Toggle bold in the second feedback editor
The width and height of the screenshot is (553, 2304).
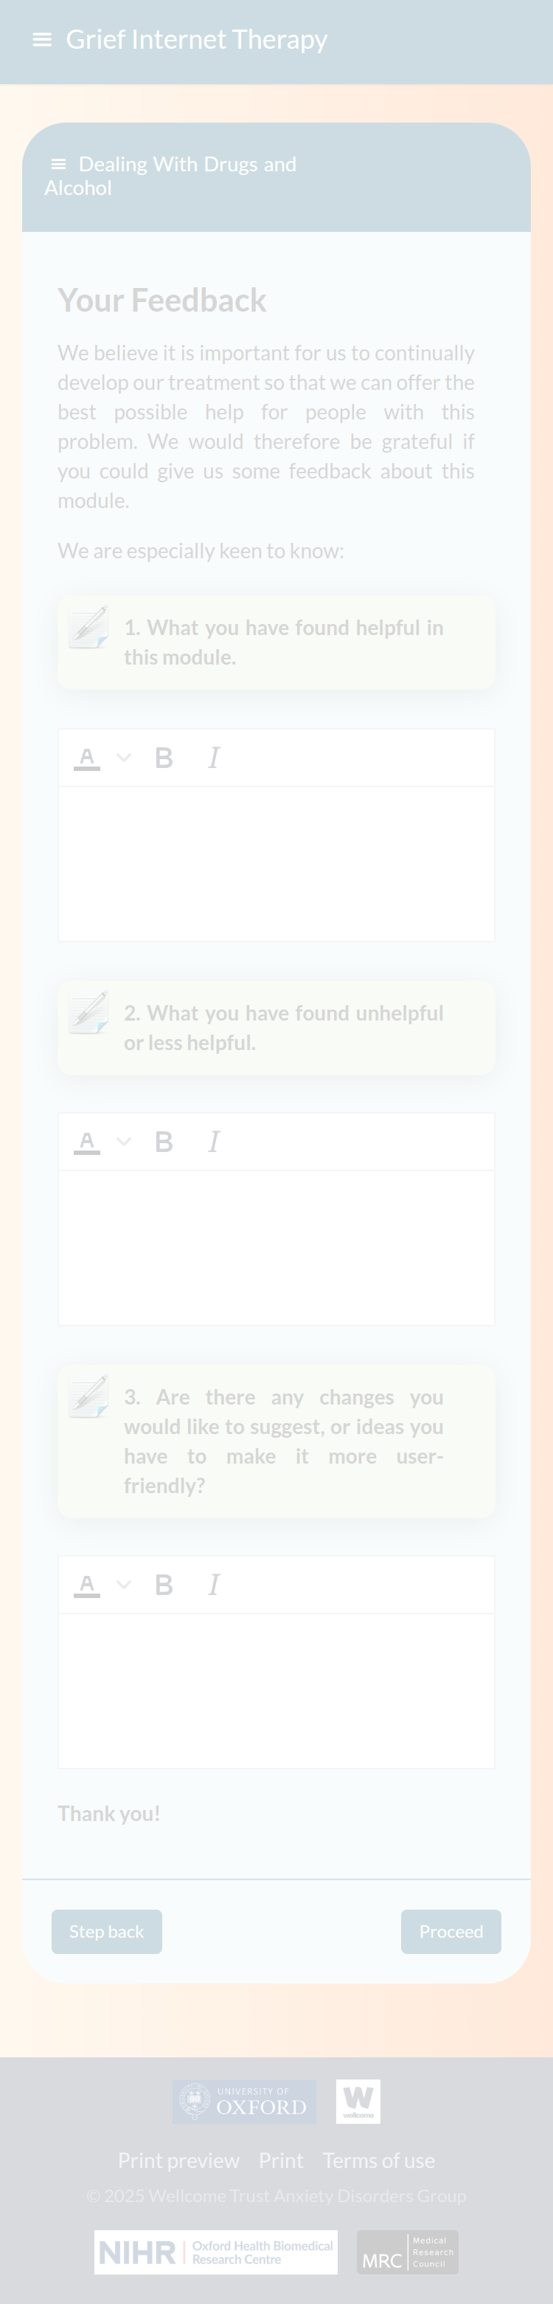[164, 1141]
